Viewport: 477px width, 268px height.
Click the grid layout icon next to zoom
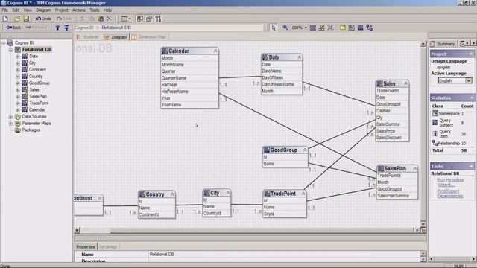pos(313,28)
